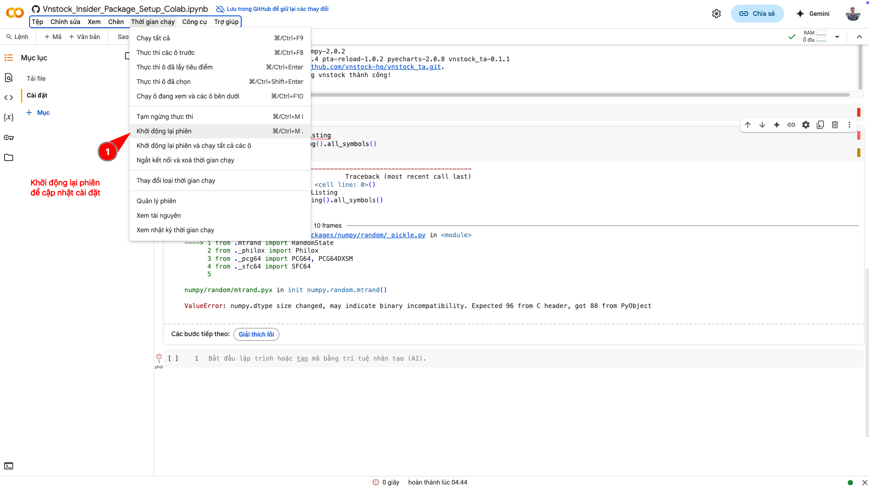Copy the link to the cell
Image resolution: width=869 pixels, height=489 pixels.
click(x=791, y=125)
